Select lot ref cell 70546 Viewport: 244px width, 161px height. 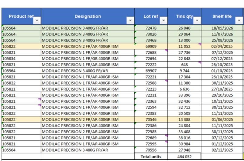151,120
